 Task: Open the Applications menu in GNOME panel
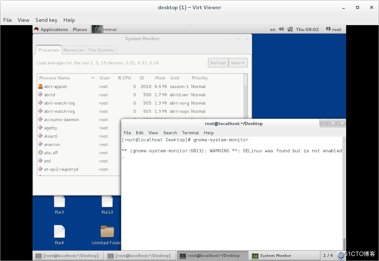tap(54, 30)
